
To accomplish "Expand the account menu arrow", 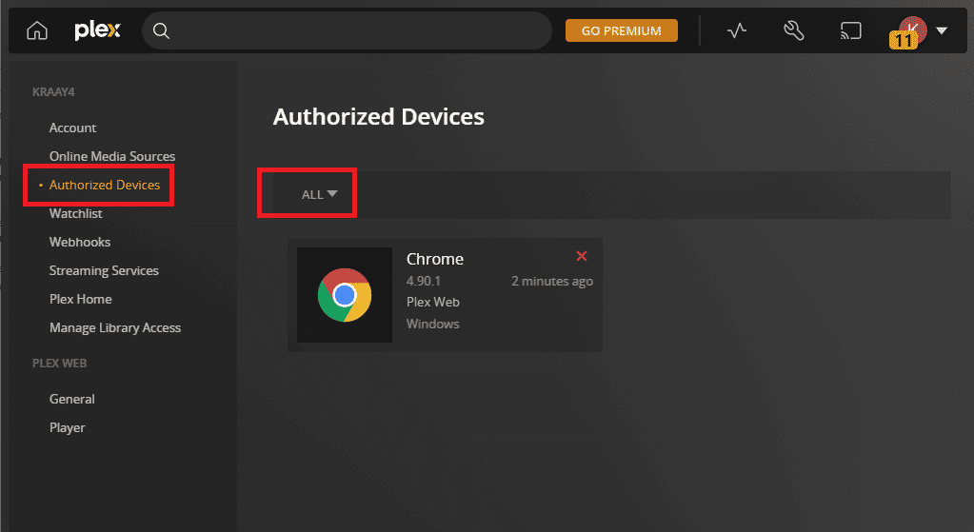I will (942, 30).
